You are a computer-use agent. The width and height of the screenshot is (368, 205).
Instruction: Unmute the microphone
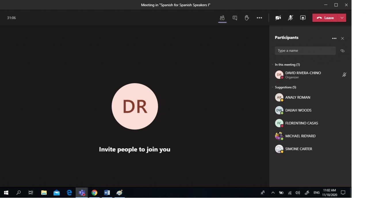290,18
